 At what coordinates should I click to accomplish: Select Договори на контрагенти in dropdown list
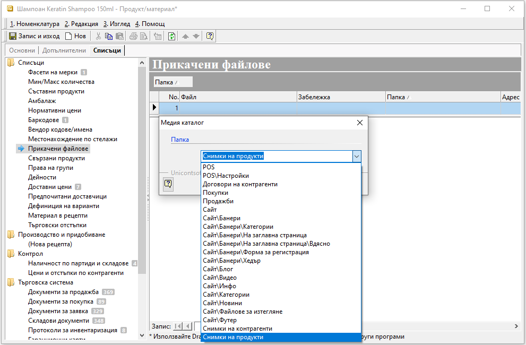(240, 184)
